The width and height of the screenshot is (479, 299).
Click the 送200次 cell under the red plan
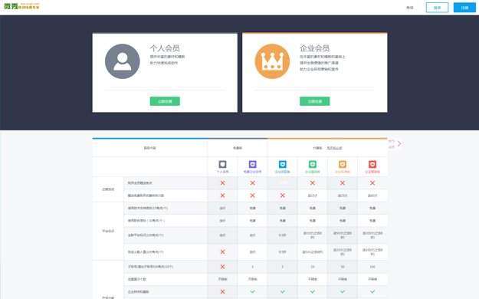372,235
